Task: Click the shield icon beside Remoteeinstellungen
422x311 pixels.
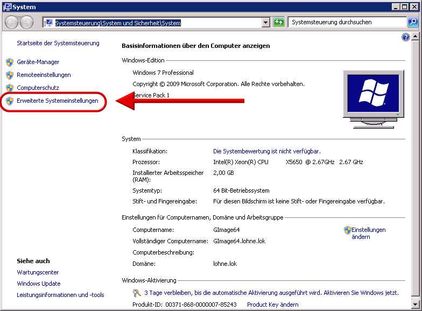Action: click(x=9, y=75)
